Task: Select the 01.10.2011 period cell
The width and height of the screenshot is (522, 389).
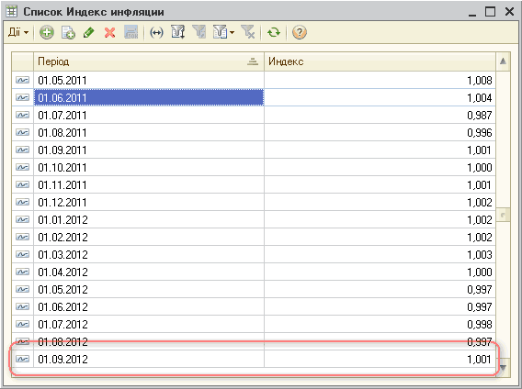Action: click(149, 167)
